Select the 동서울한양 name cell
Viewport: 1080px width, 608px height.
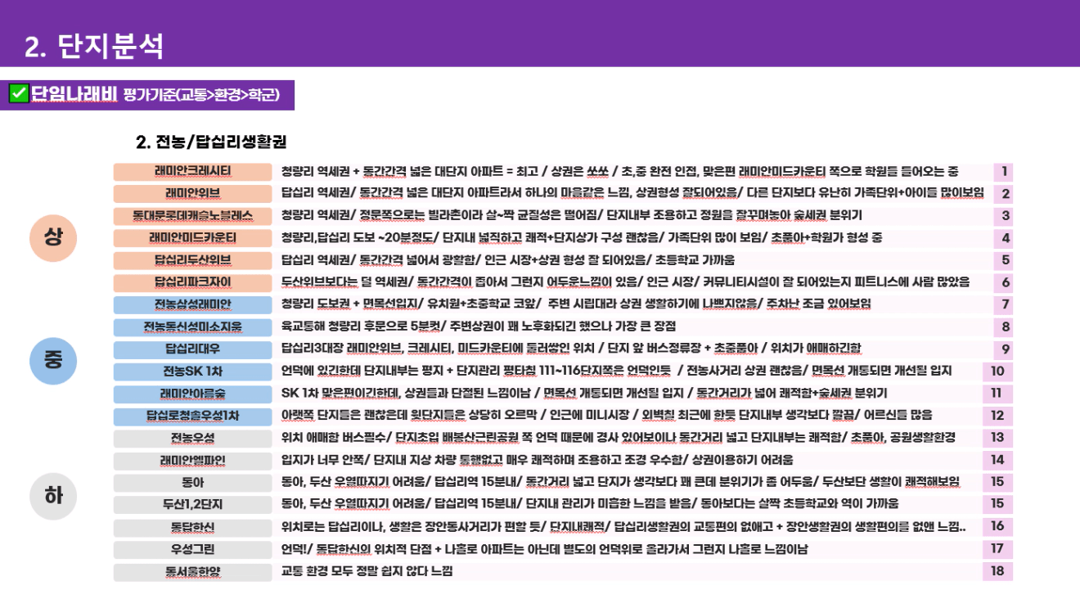tap(192, 571)
